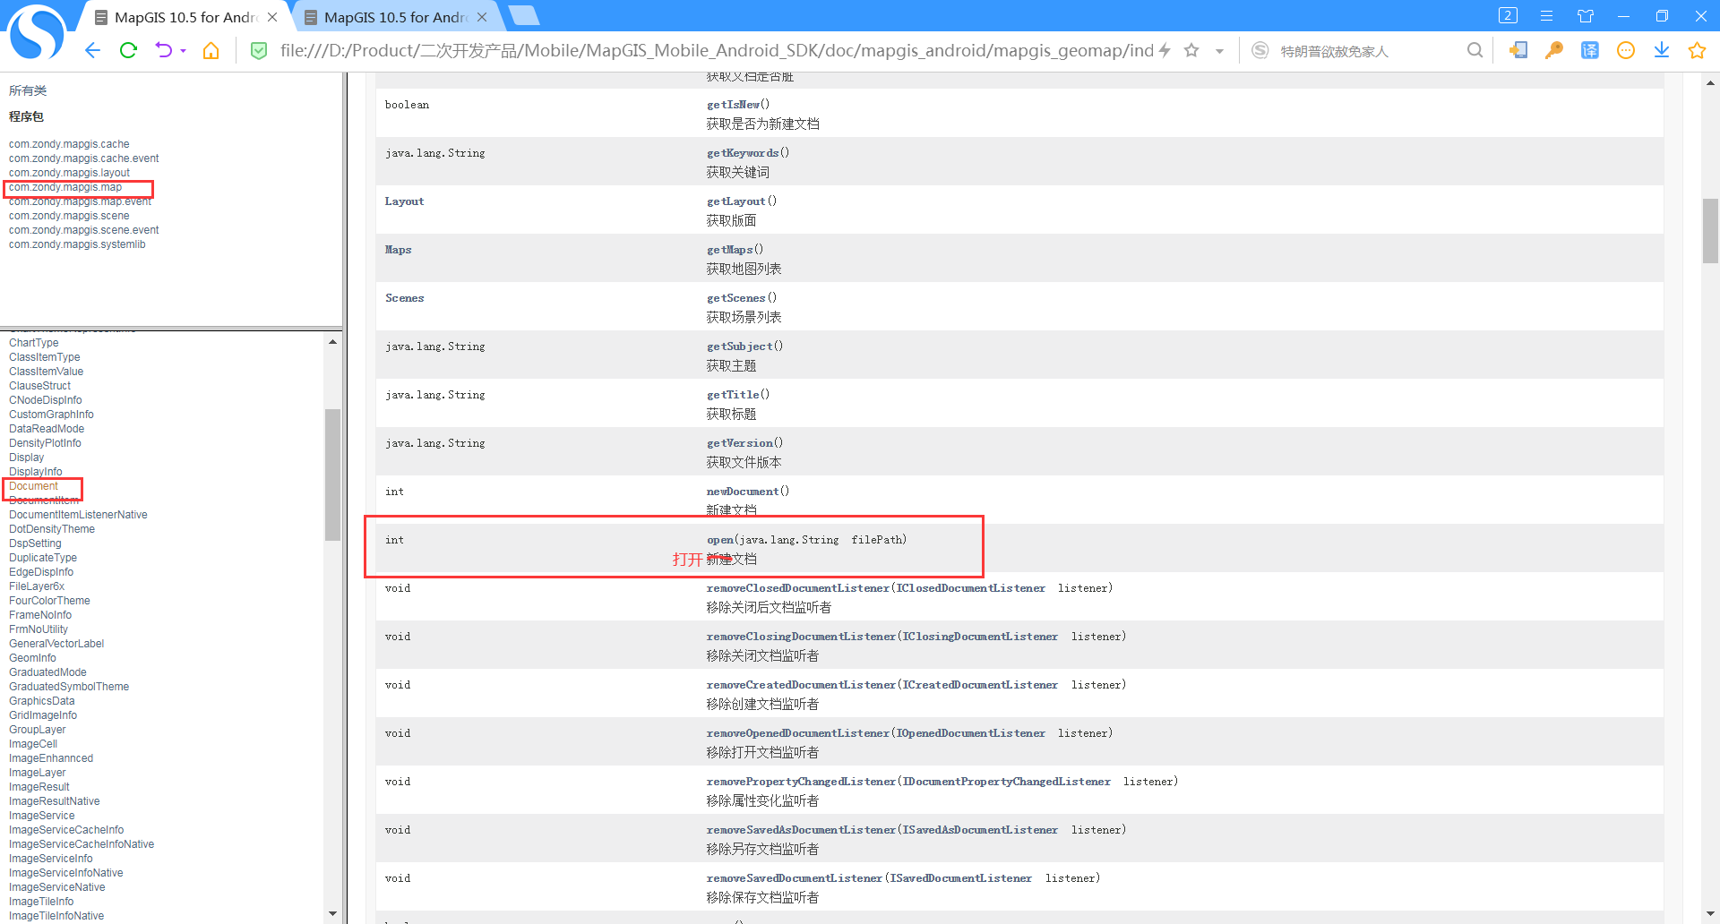Open dropdown next to undo icon
This screenshot has width=1720, height=924.
[183, 51]
